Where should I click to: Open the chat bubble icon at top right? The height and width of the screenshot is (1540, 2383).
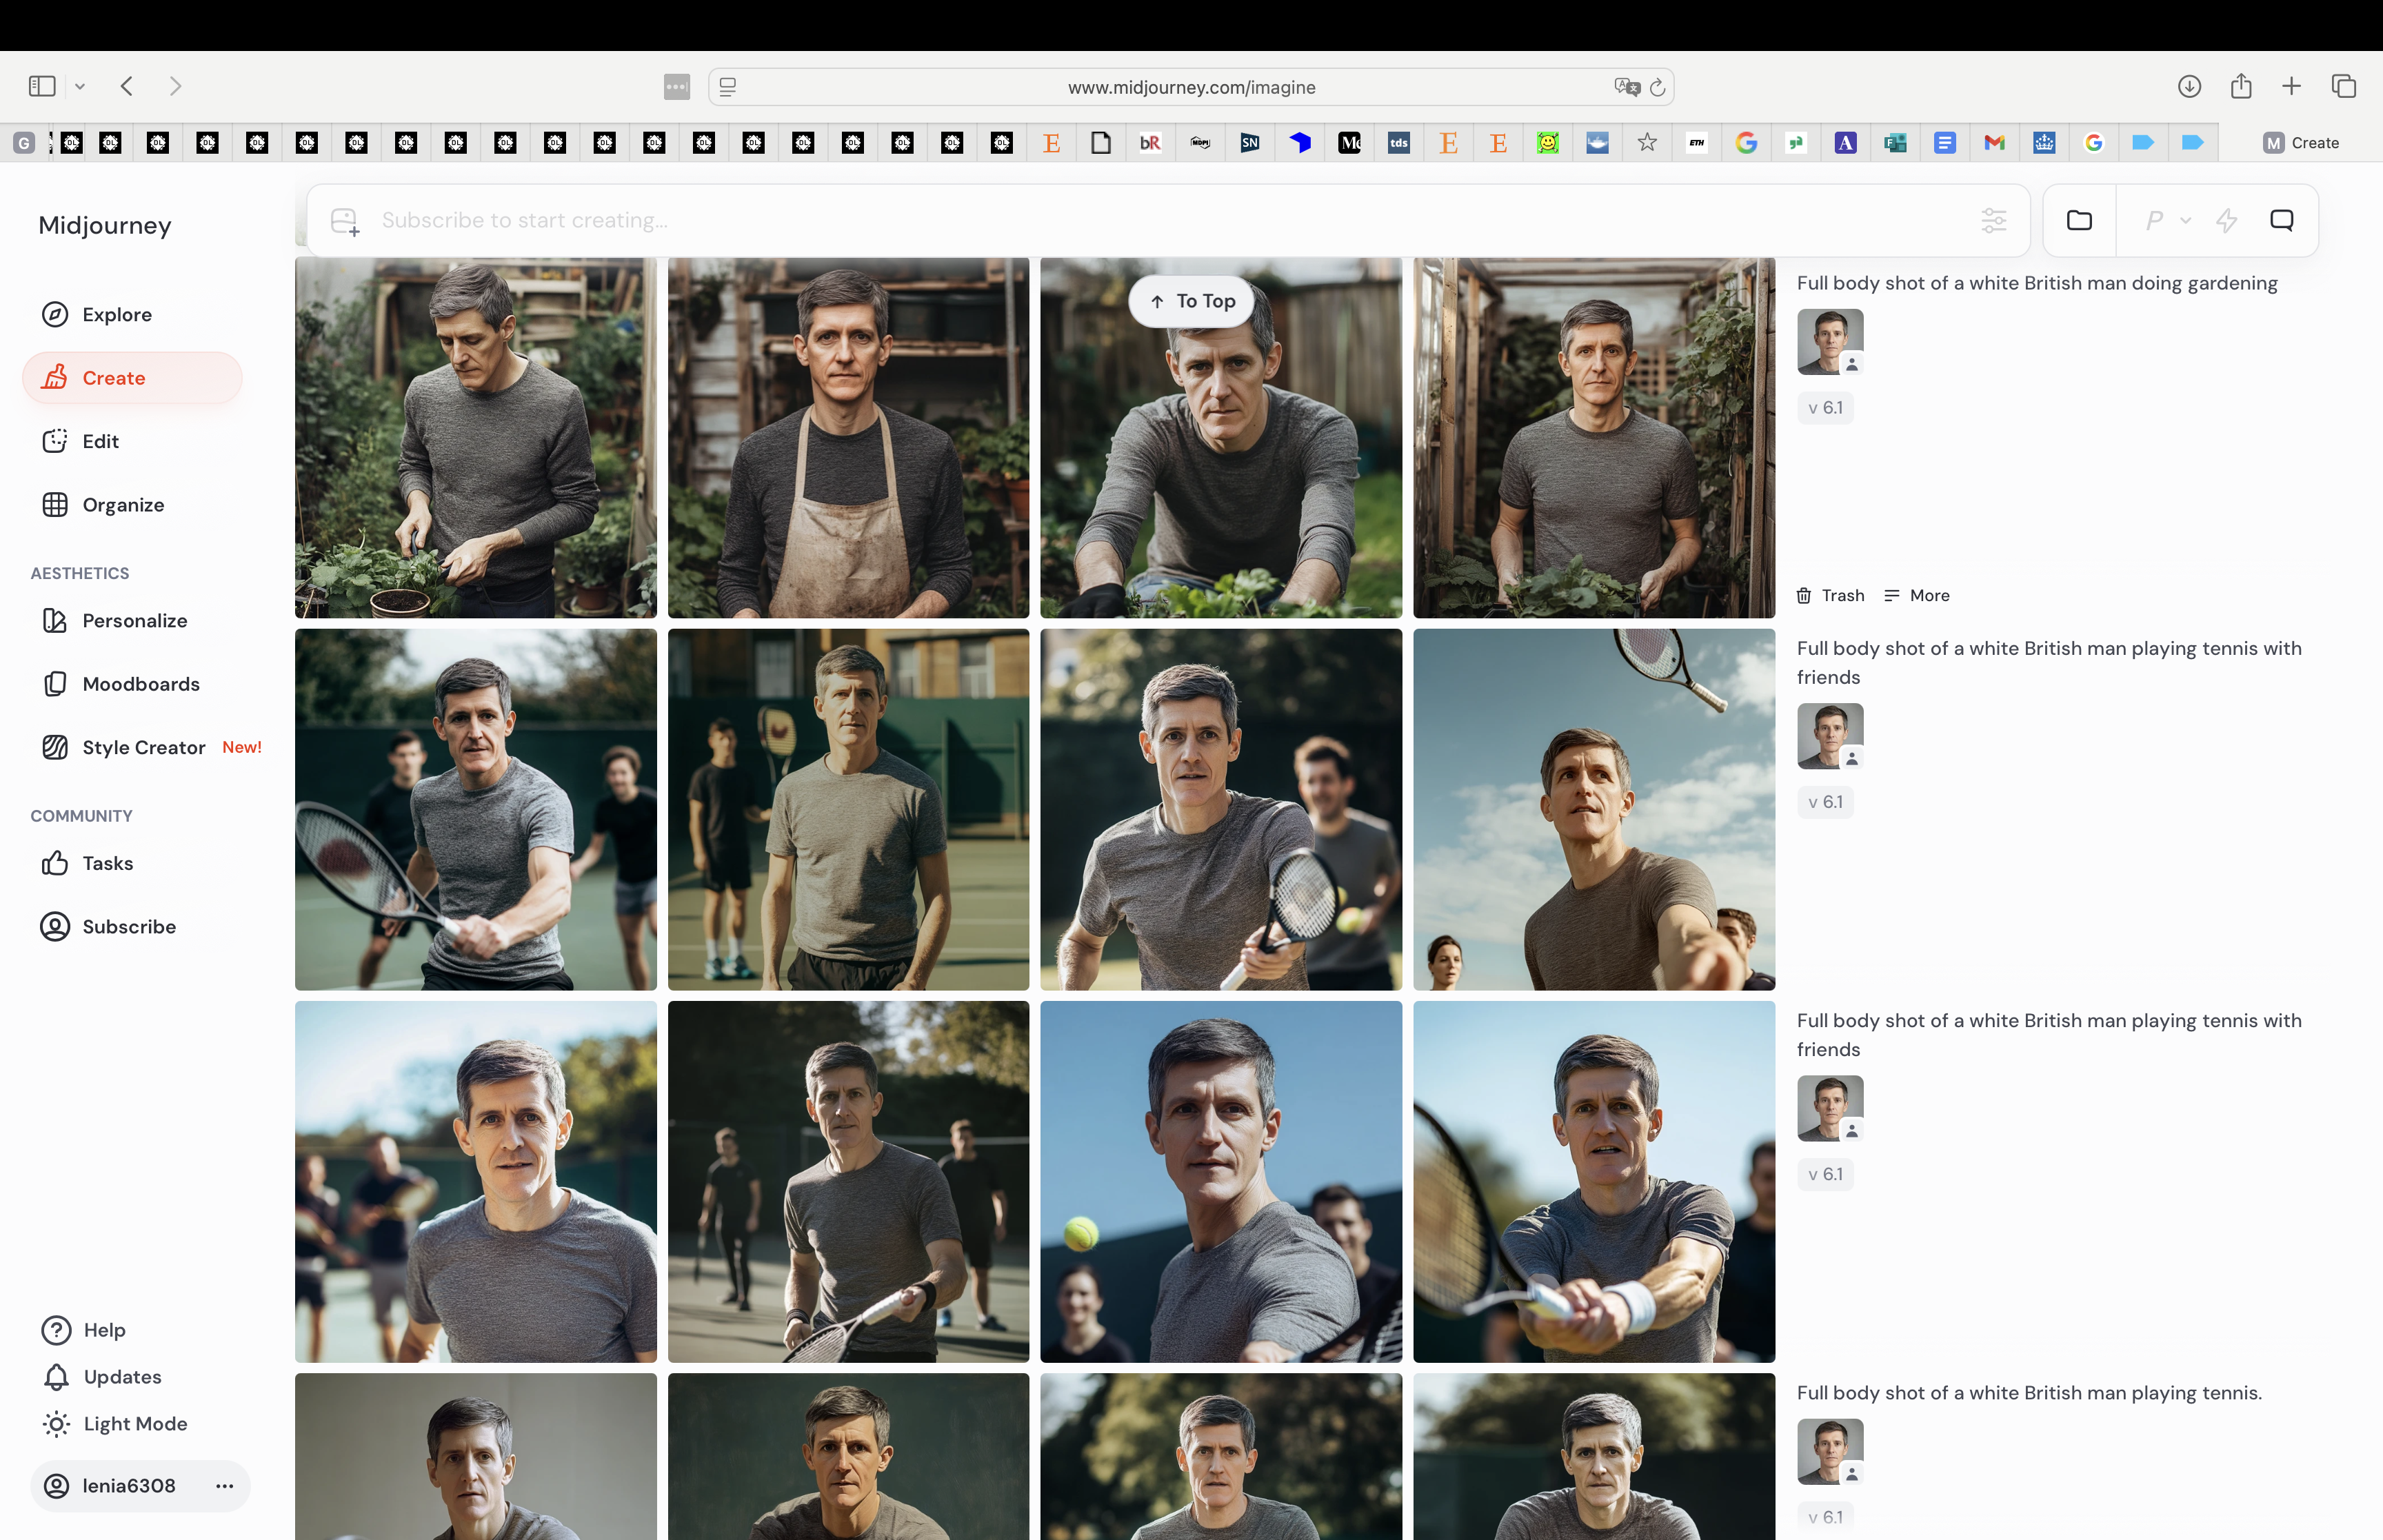tap(2281, 220)
